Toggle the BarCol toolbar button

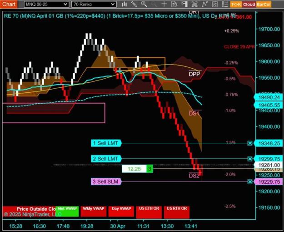tap(264, 5)
